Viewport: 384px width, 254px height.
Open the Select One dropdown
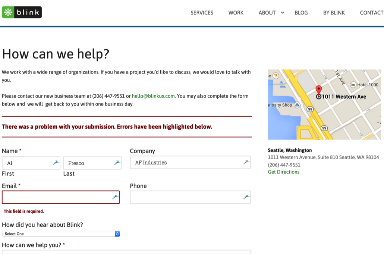click(61, 233)
